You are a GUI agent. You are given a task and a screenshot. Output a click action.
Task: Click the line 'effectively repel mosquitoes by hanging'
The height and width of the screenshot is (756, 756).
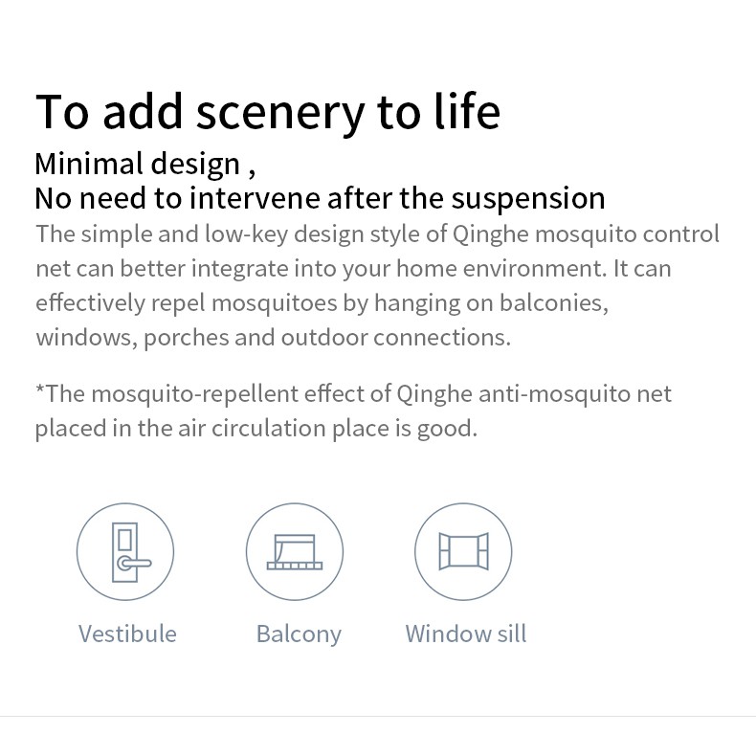(322, 303)
